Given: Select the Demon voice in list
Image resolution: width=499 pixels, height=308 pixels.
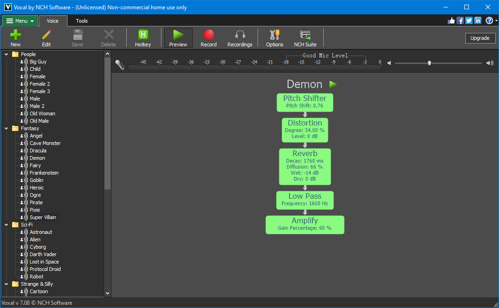Looking at the screenshot, I should point(37,158).
